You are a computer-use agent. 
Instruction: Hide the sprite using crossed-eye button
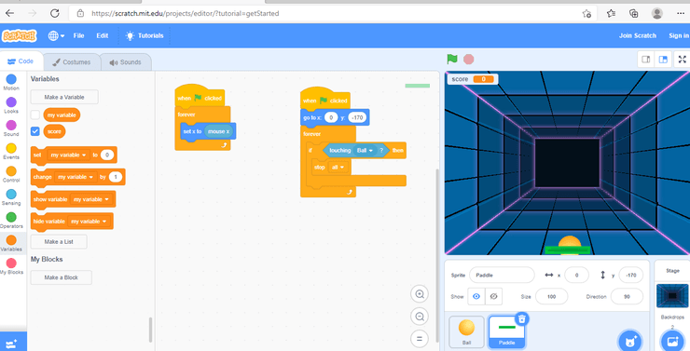[x=493, y=296]
